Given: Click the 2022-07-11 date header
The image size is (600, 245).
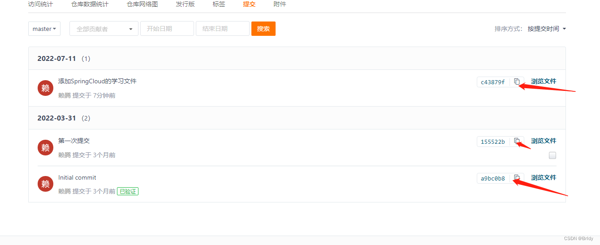Looking at the screenshot, I should (56, 59).
